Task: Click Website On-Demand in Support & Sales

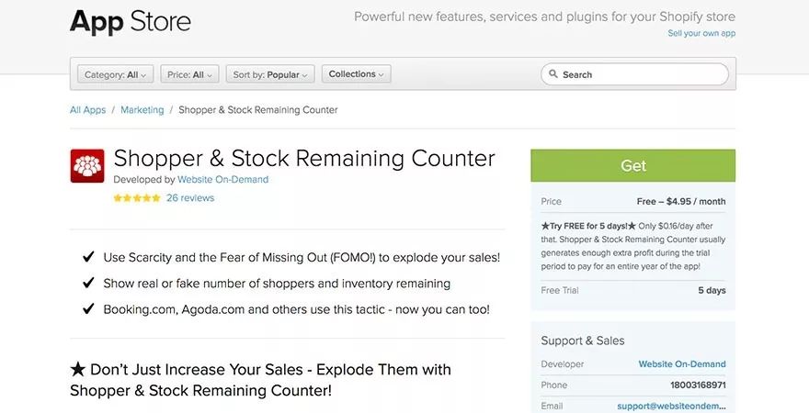Action: coord(682,364)
